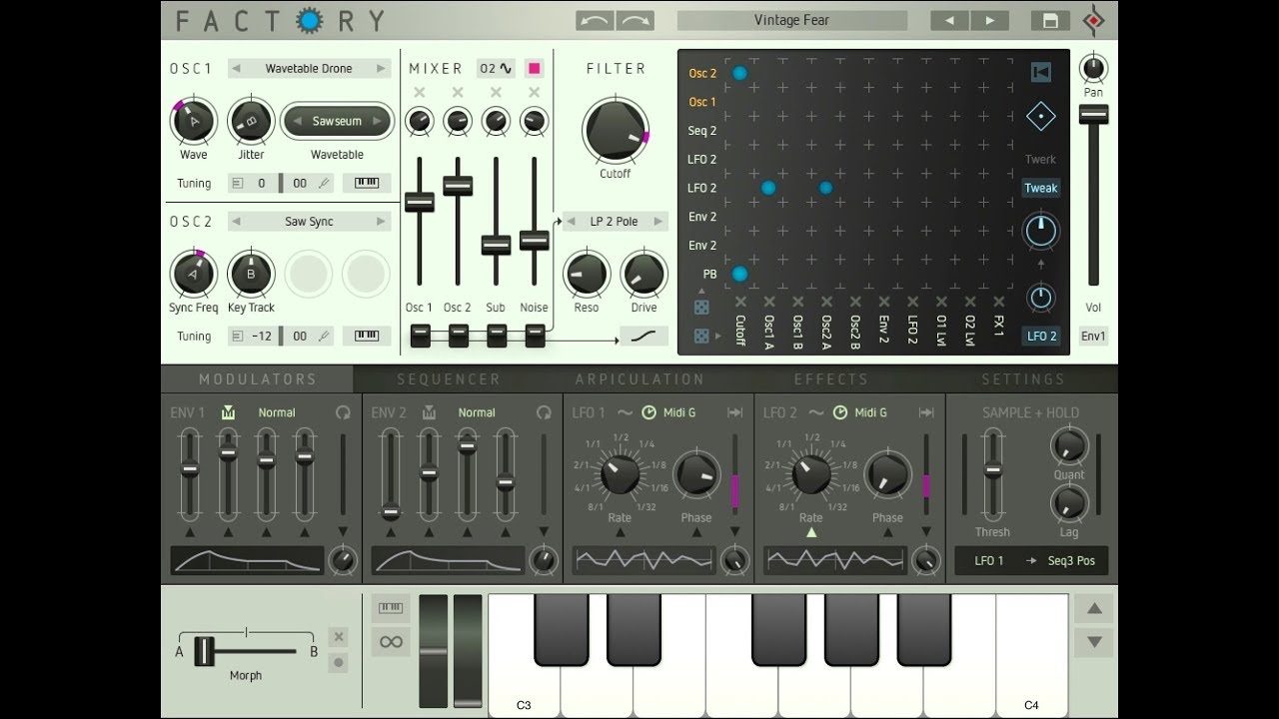This screenshot has height=719, width=1279.
Task: Shift the keyboard octave down
Action: coord(1094,642)
